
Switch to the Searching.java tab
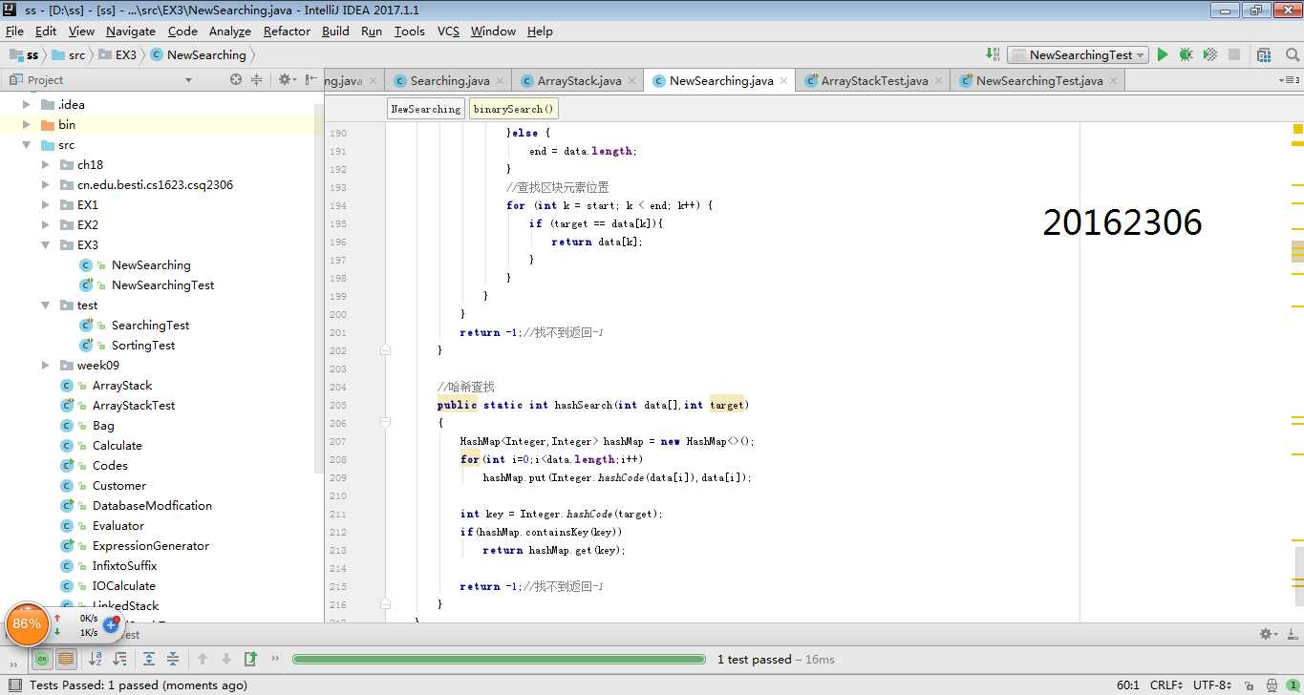coord(449,81)
